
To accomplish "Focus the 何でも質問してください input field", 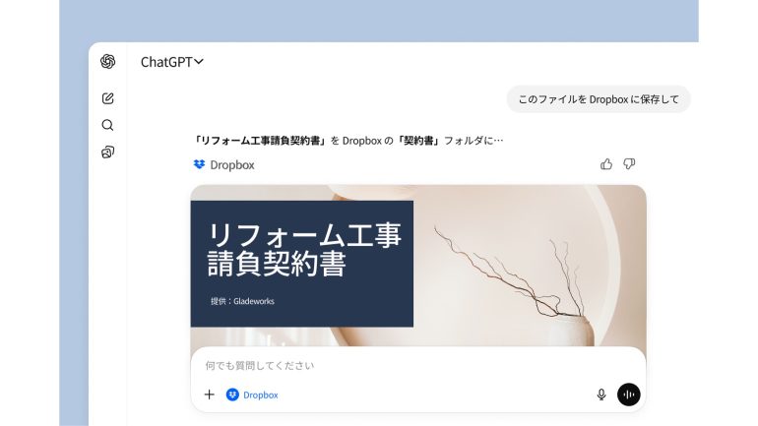I will [x=418, y=366].
